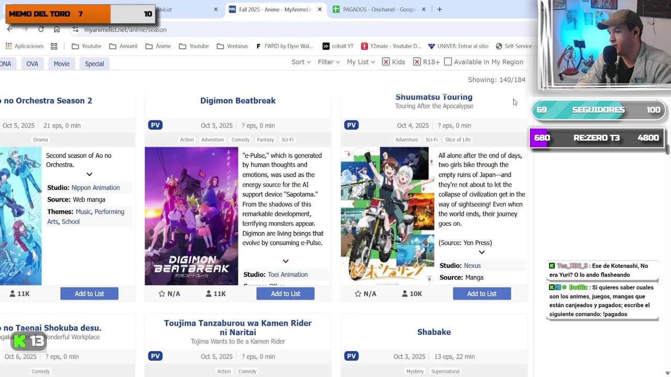This screenshot has height=377, width=671.
Task: Open the Slice of Life genre tag
Action: (x=458, y=140)
